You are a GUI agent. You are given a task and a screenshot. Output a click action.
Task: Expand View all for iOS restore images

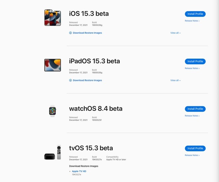click(x=176, y=33)
